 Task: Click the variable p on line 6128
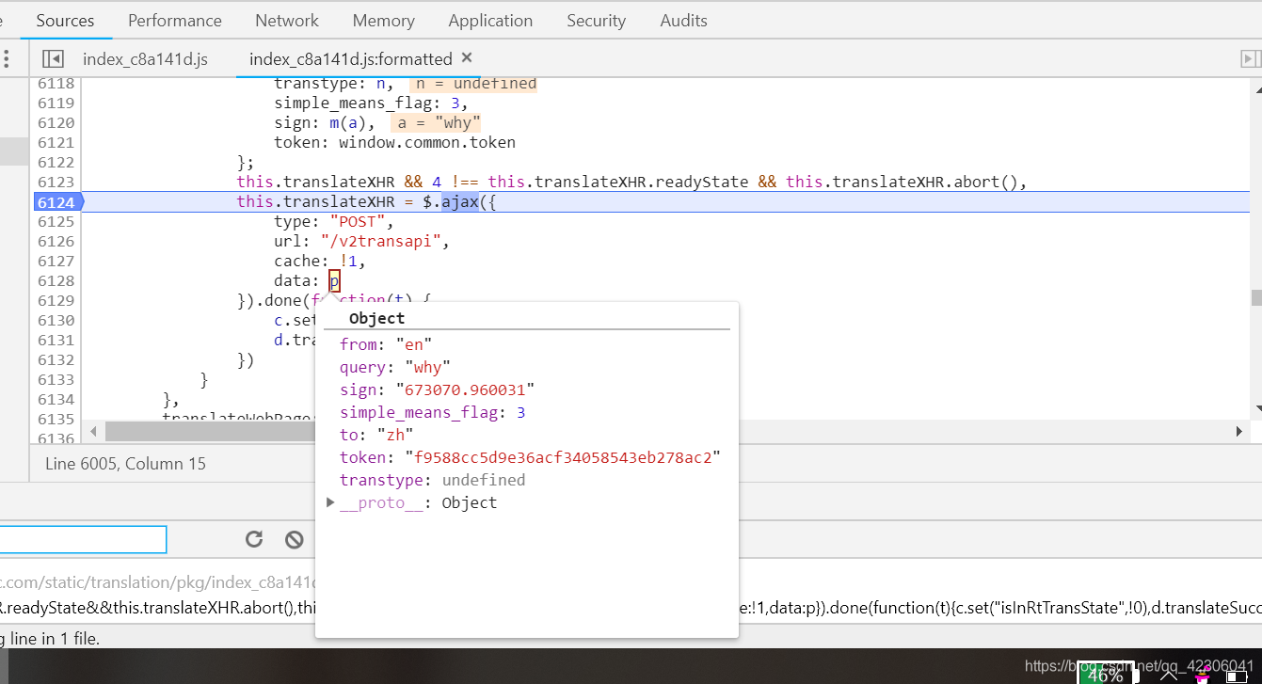[x=334, y=280]
